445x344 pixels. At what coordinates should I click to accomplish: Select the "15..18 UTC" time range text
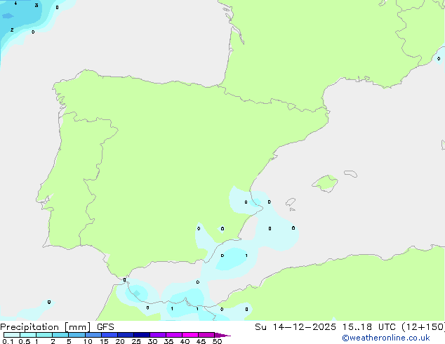pos(369,327)
